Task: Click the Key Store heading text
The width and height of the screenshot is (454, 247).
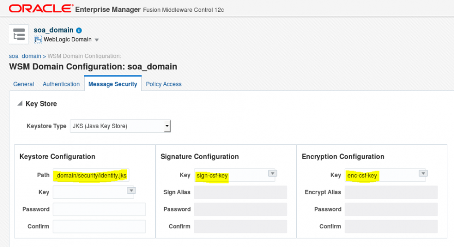Action: pos(41,104)
